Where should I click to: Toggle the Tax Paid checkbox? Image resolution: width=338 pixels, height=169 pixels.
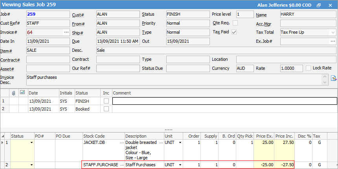pos(234,32)
